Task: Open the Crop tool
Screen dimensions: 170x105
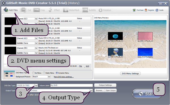Action: 39,10
